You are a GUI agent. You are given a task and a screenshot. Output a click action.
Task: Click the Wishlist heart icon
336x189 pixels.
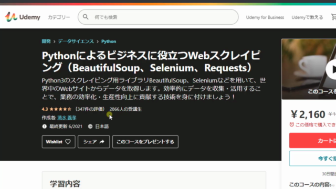(68, 142)
